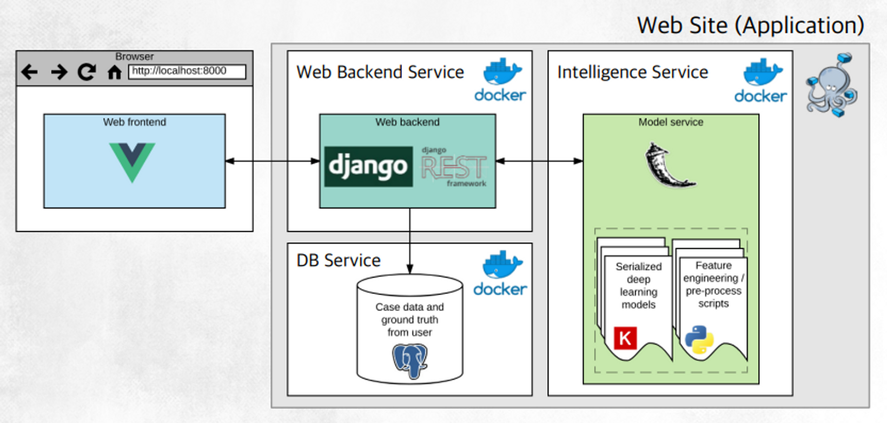Screen dimensions: 887x423
Task: Click the Python logo
Action: click(x=699, y=340)
